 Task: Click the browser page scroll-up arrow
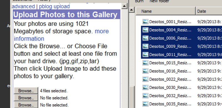click(124, 6)
